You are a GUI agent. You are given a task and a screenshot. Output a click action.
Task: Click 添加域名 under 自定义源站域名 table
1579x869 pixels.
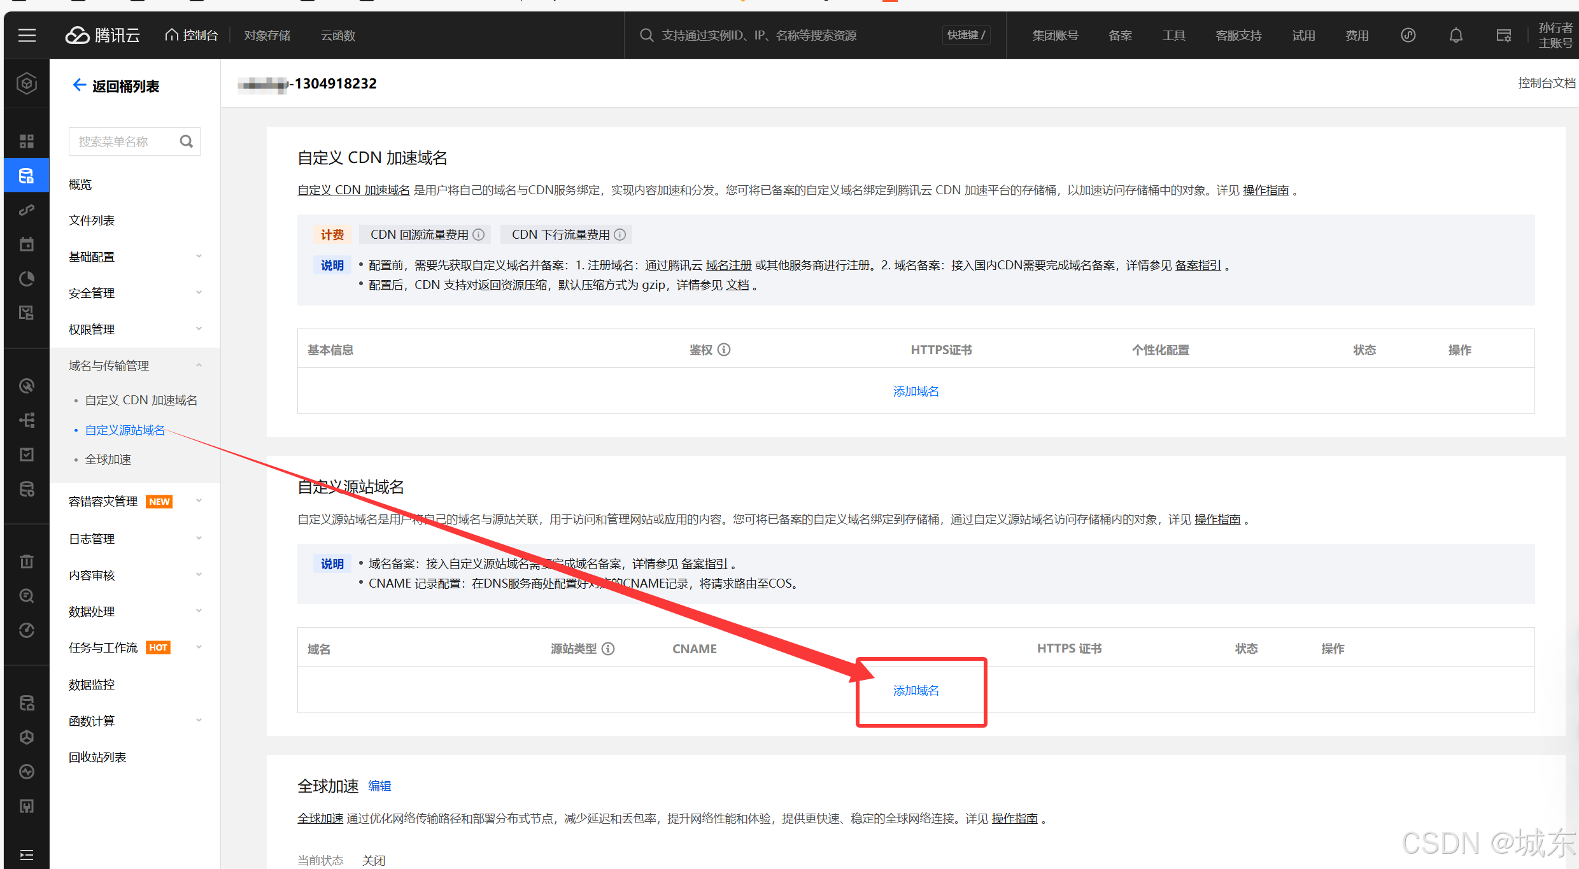click(916, 691)
